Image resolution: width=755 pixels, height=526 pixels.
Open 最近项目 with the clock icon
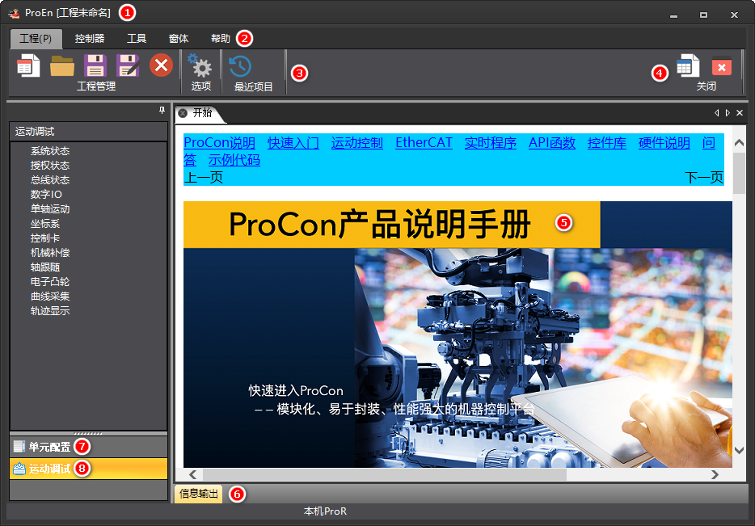(x=240, y=66)
